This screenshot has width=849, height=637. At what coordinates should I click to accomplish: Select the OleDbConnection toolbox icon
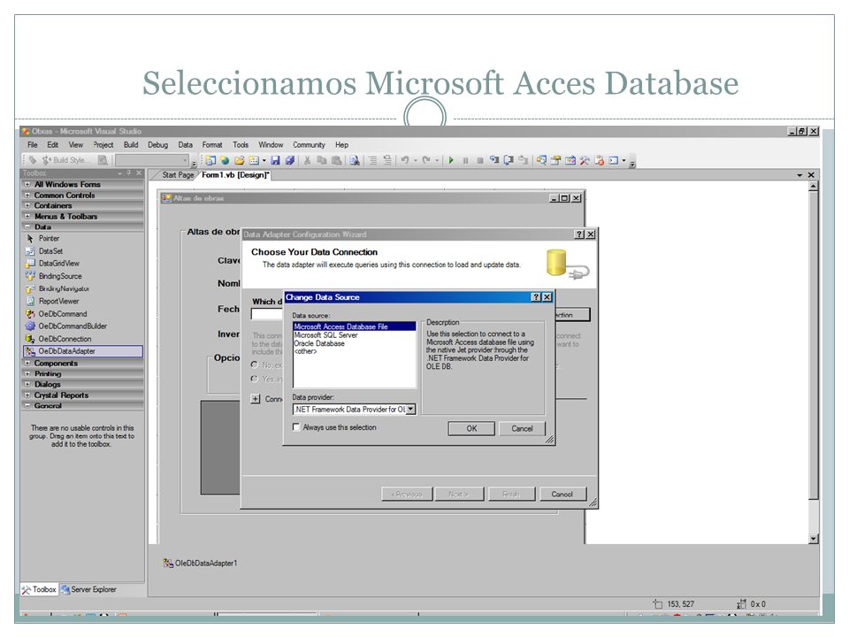[30, 339]
